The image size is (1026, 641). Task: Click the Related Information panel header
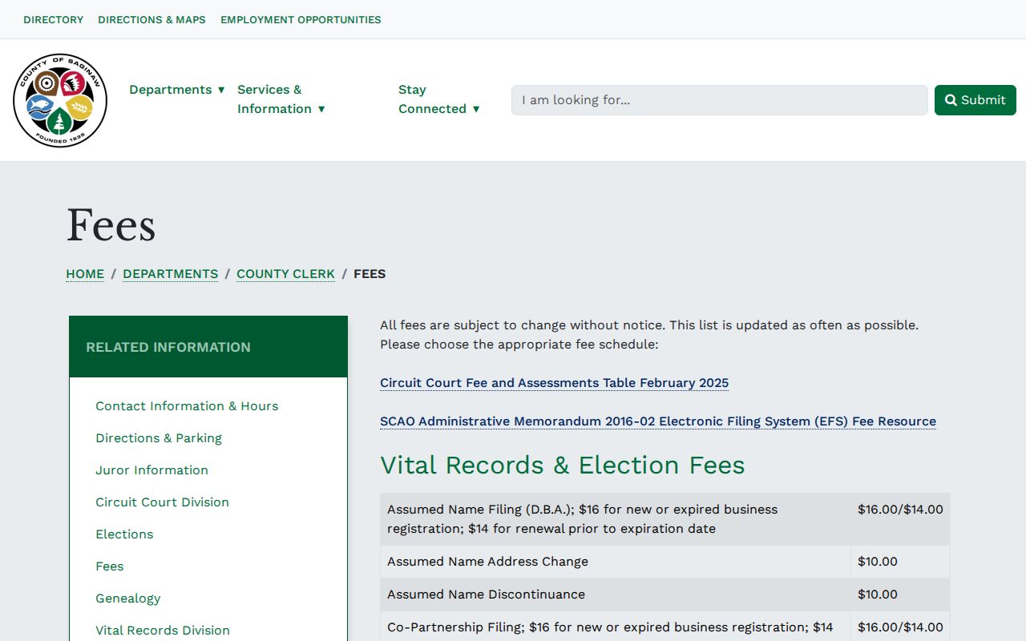tap(208, 347)
